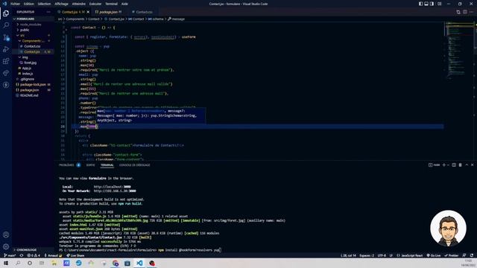Open the Manage settings gear

tap(6, 246)
